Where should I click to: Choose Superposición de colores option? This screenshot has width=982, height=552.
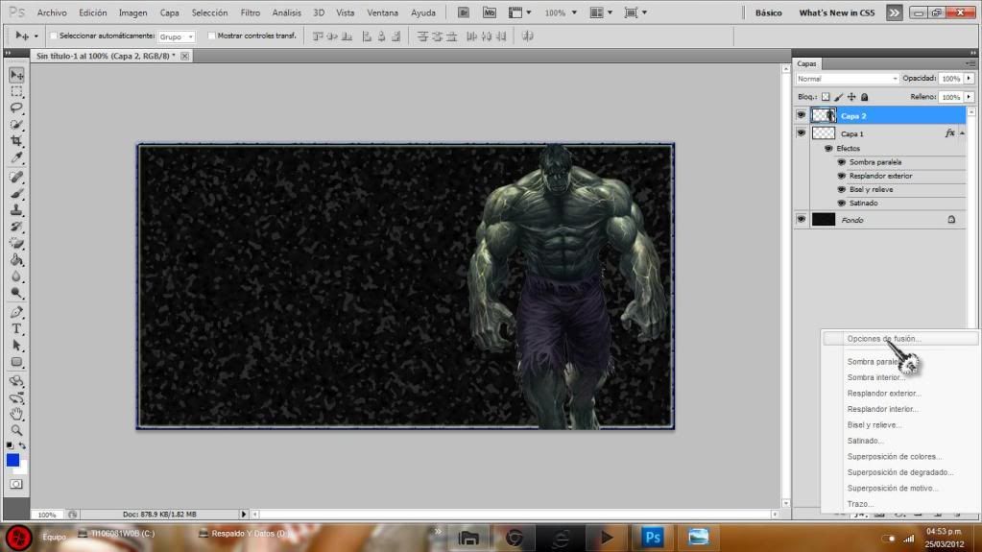click(895, 457)
